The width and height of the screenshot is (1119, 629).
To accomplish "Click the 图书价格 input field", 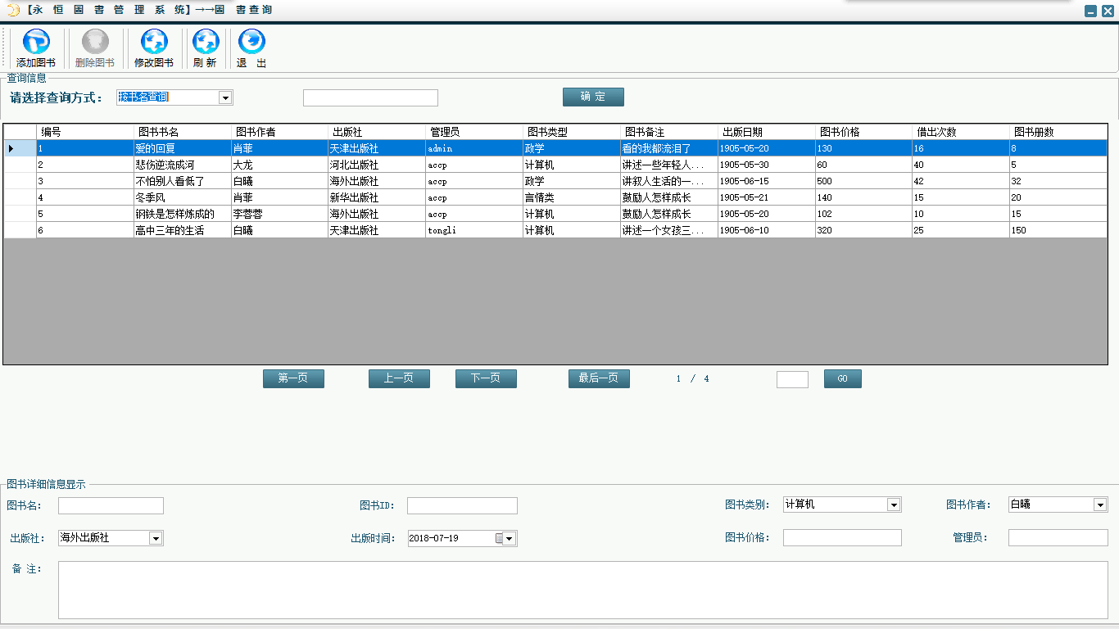I will click(842, 537).
